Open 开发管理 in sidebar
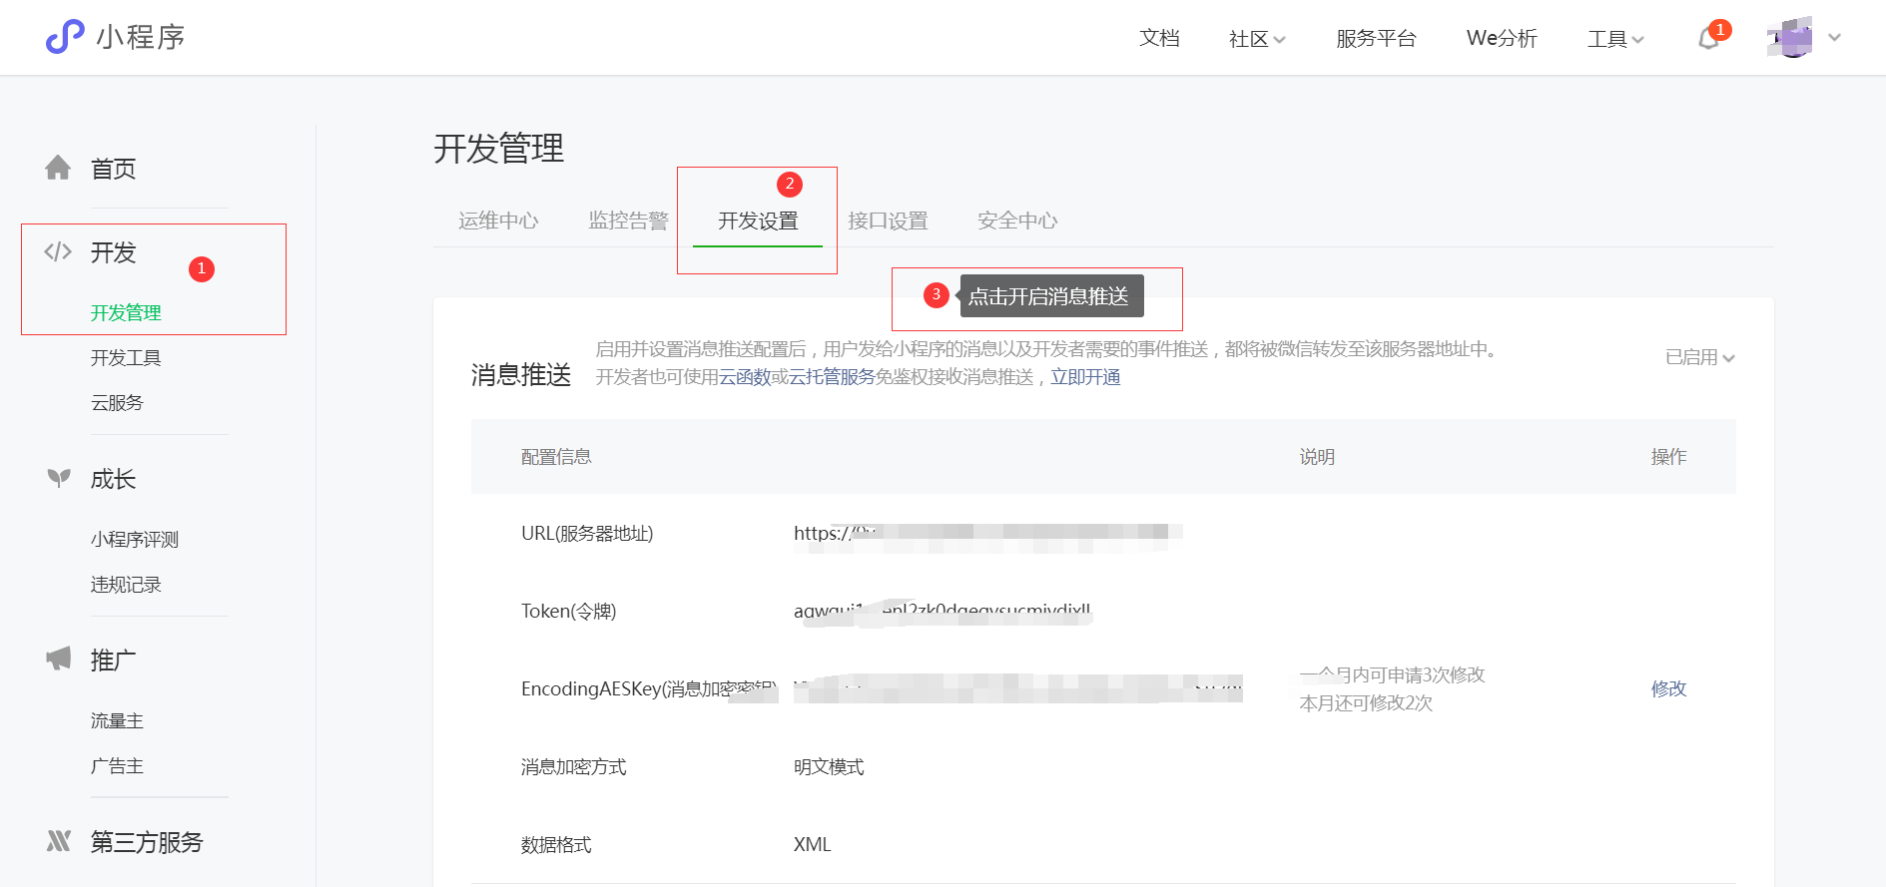1886x887 pixels. click(126, 313)
